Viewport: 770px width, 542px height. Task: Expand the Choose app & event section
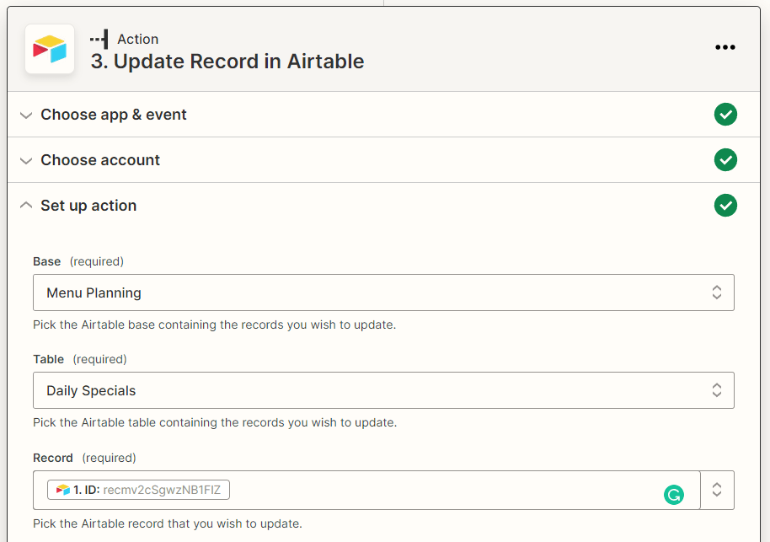[26, 115]
